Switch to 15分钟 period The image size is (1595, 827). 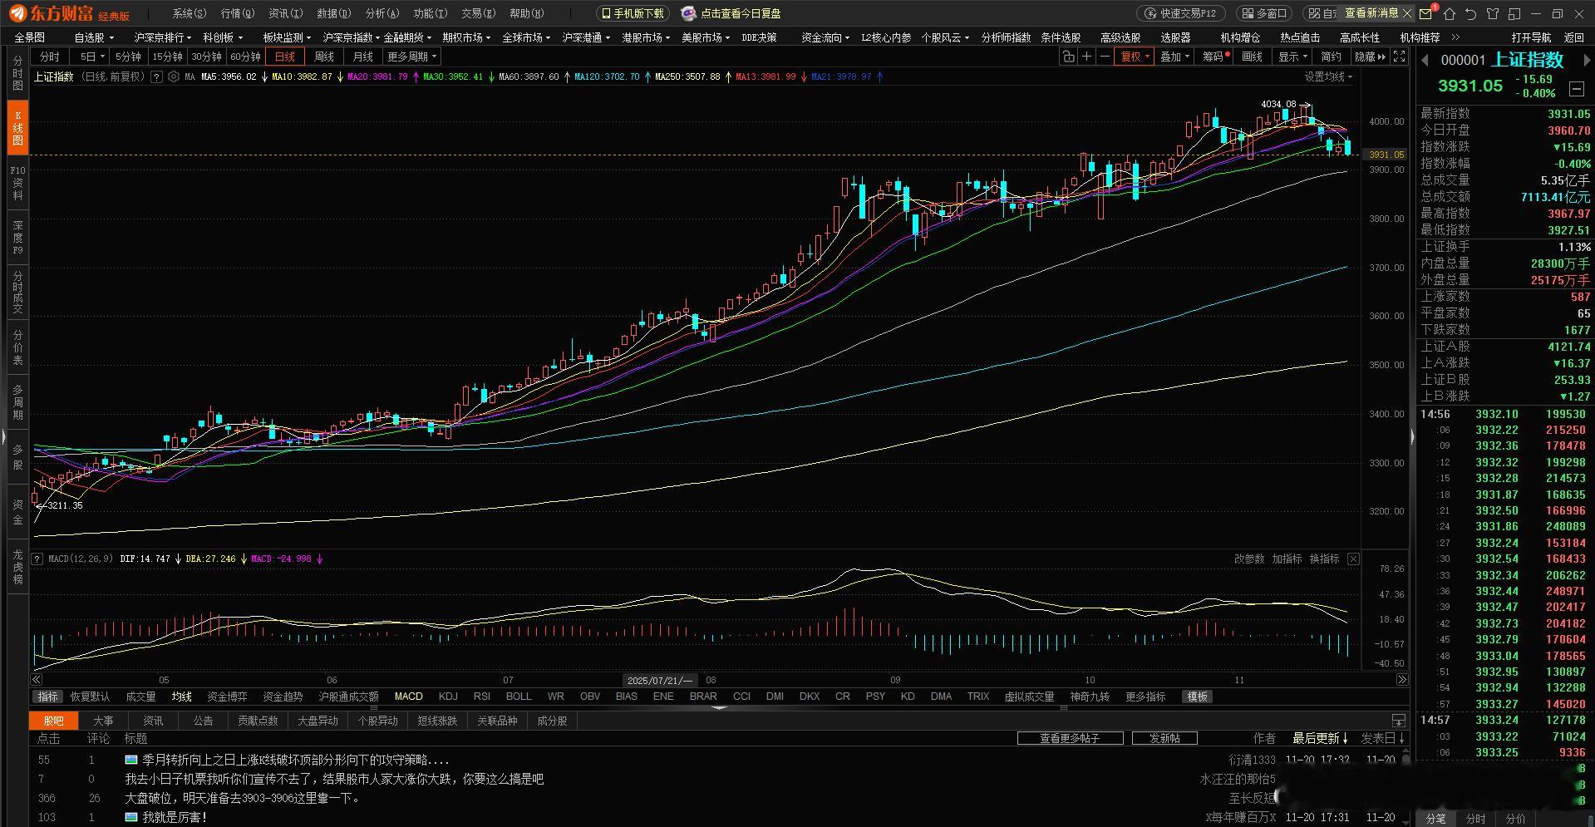click(167, 57)
